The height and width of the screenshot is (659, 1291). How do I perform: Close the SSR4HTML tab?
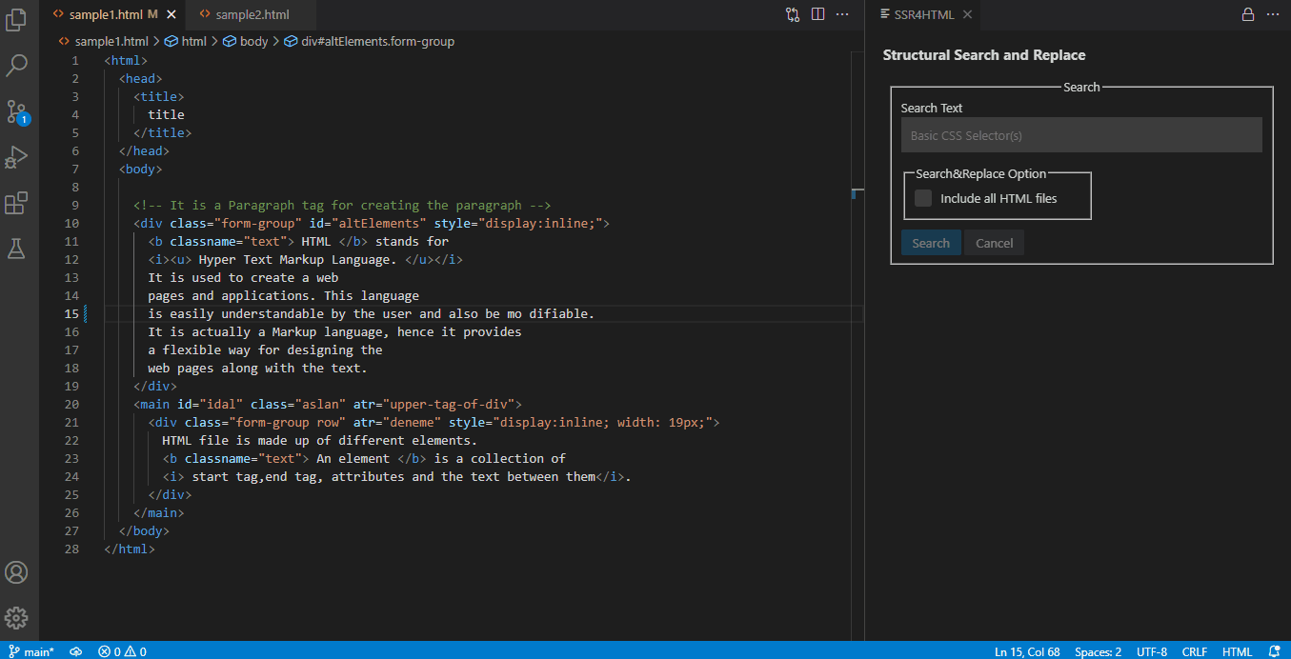(967, 14)
